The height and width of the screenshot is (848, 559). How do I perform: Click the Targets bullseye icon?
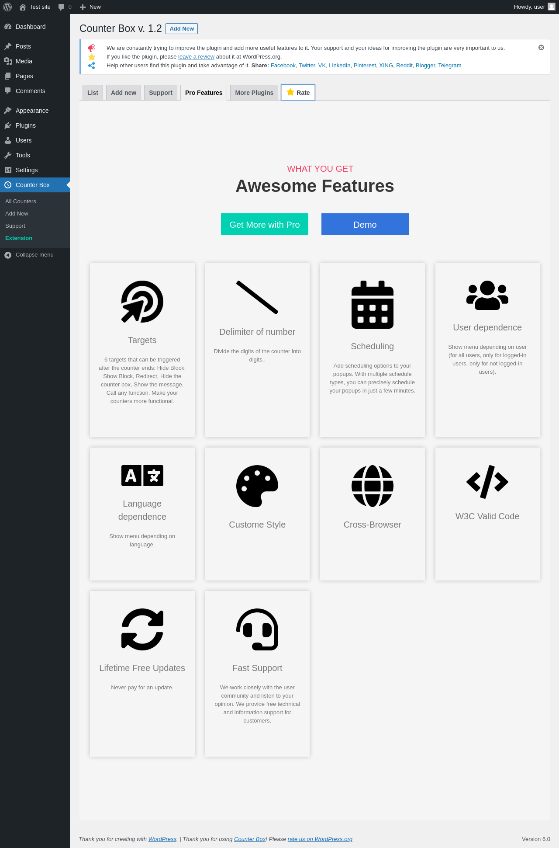[142, 302]
